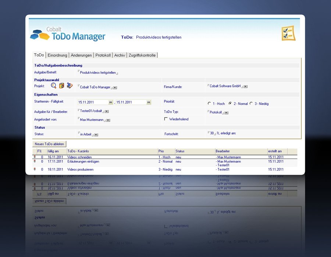Select priority 1 - Hoch radio button

click(x=209, y=104)
